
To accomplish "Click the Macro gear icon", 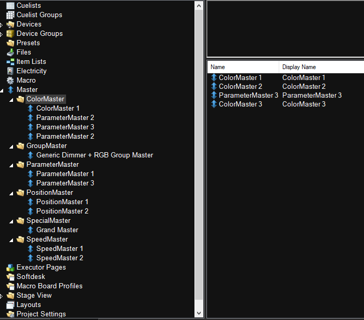I will pyautogui.click(x=10, y=81).
